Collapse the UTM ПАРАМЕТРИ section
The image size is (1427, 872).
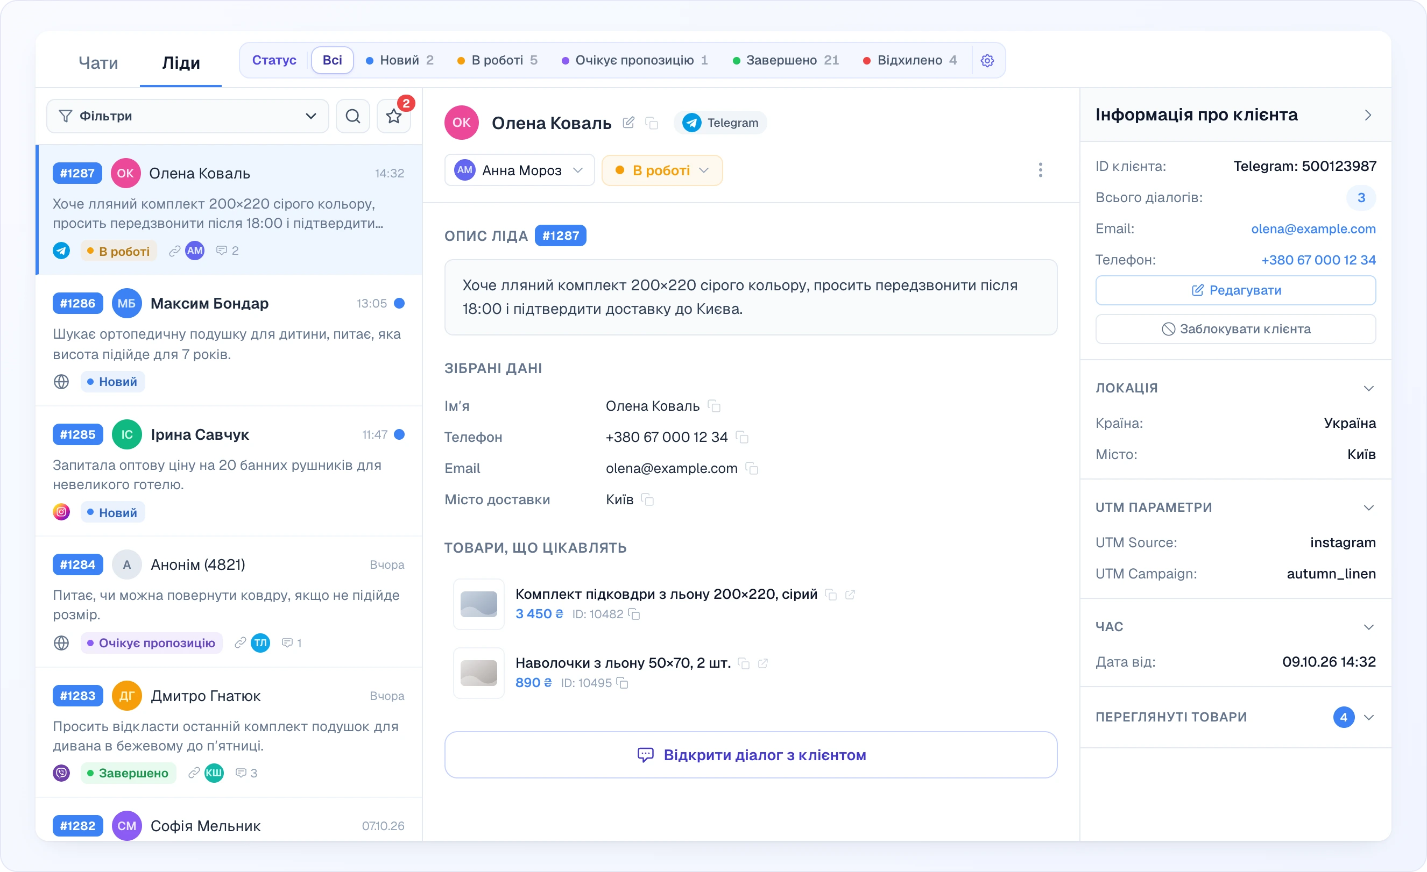1368,508
